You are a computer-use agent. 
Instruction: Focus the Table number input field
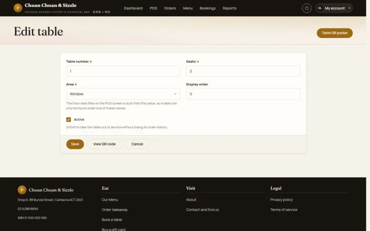pos(123,71)
